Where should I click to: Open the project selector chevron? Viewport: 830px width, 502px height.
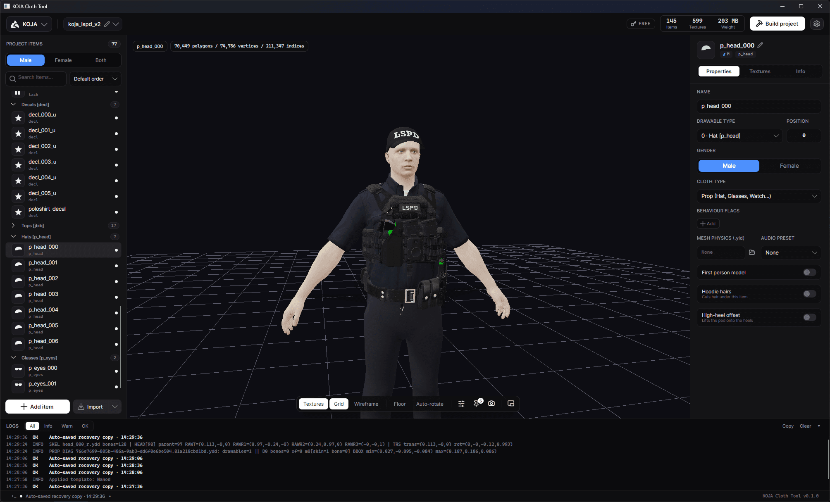click(x=116, y=24)
